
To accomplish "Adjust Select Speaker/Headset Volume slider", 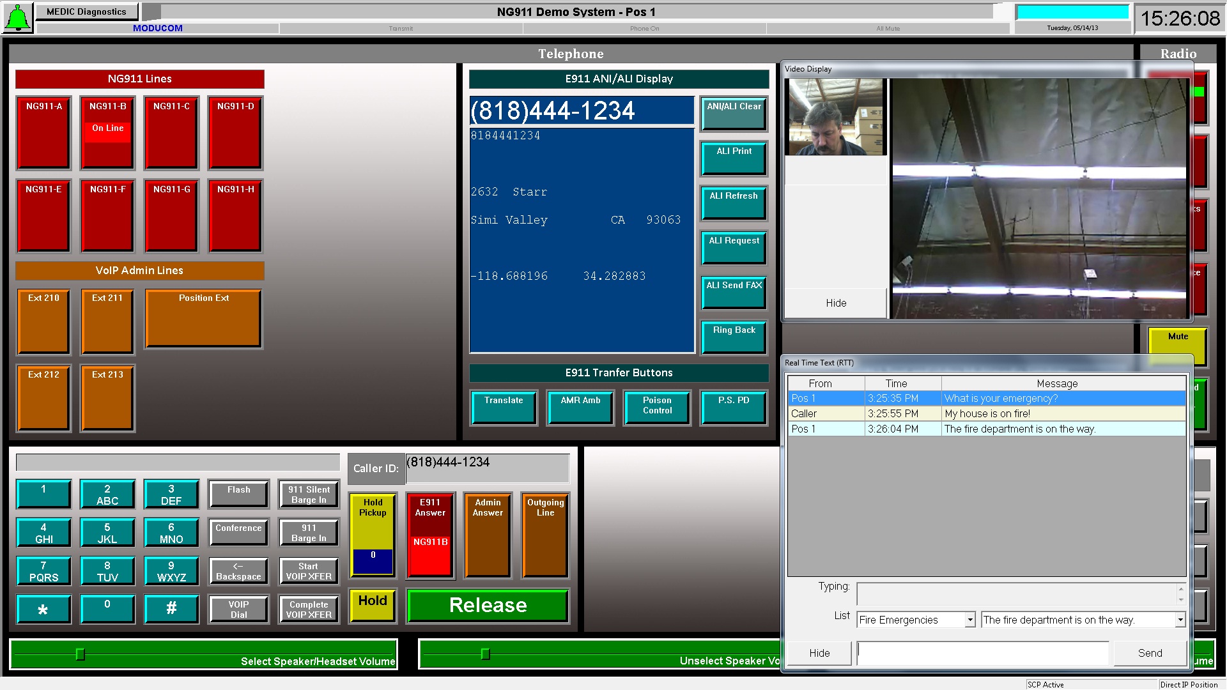I will tap(81, 654).
